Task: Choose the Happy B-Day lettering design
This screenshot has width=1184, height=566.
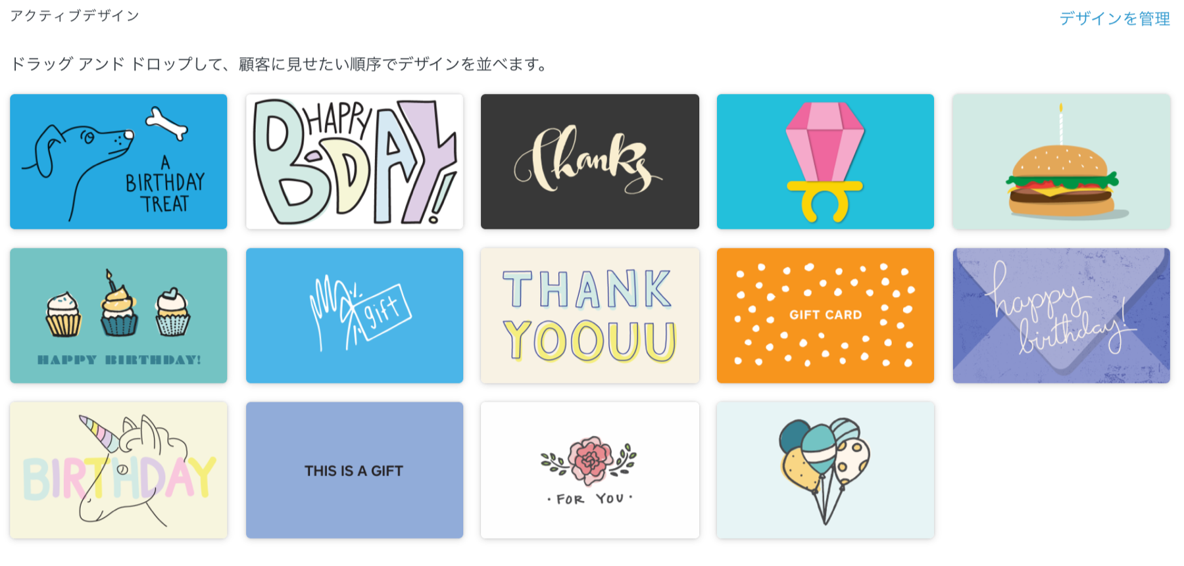Action: click(355, 162)
